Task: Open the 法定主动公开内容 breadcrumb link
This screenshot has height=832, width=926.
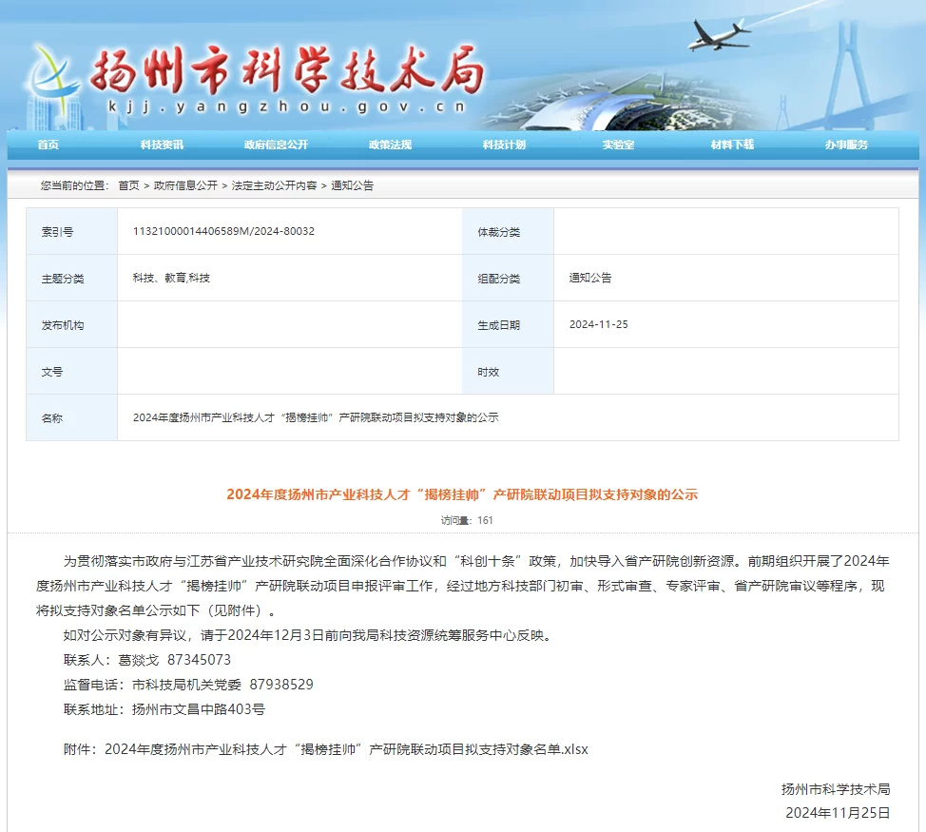Action: click(274, 185)
